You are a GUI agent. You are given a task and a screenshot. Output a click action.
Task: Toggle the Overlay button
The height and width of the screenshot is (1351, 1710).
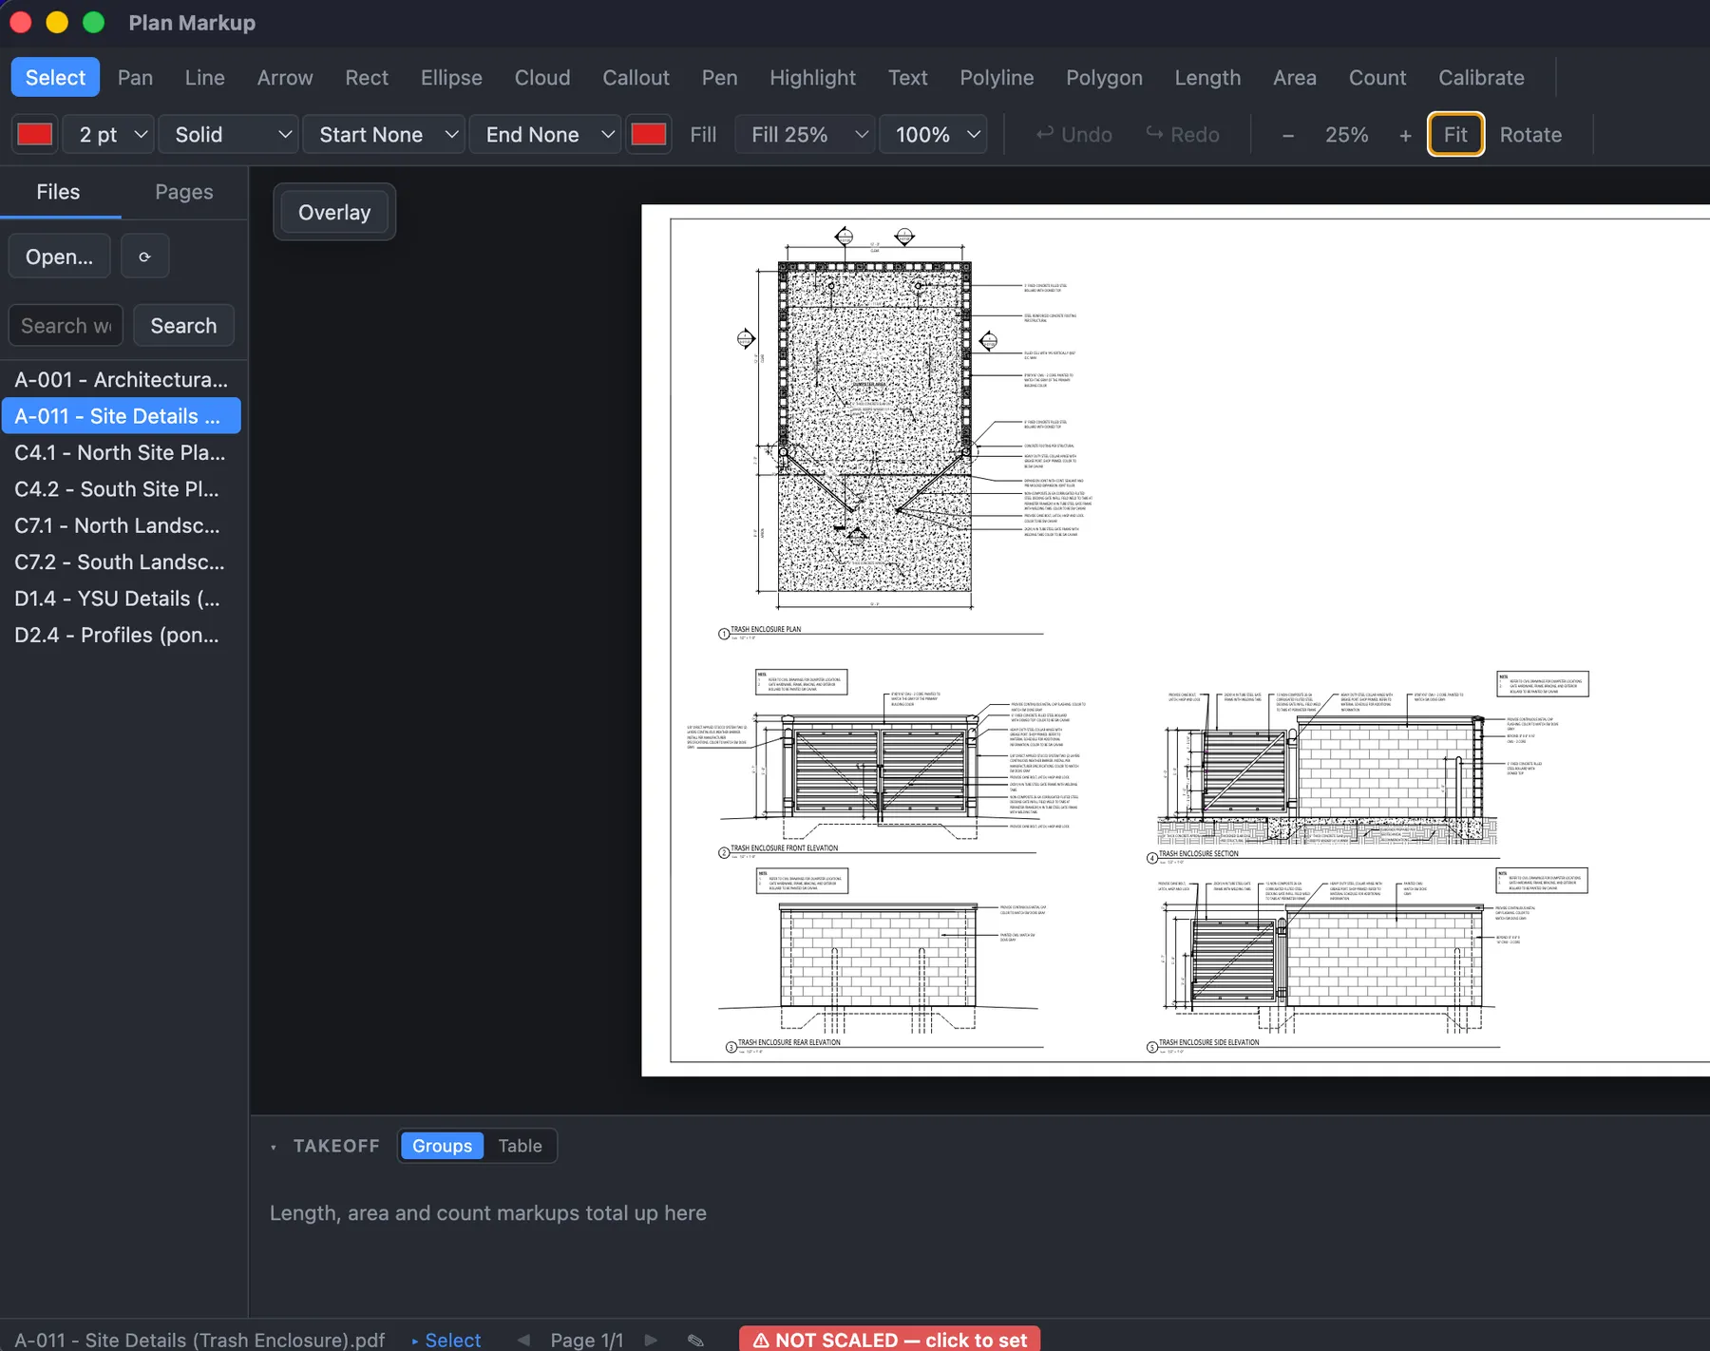334,212
